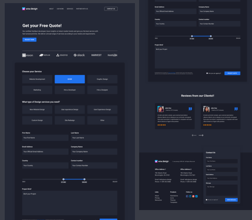Click the Project Brief text area below First Name
This screenshot has width=252, height=220.
tap(70, 203)
